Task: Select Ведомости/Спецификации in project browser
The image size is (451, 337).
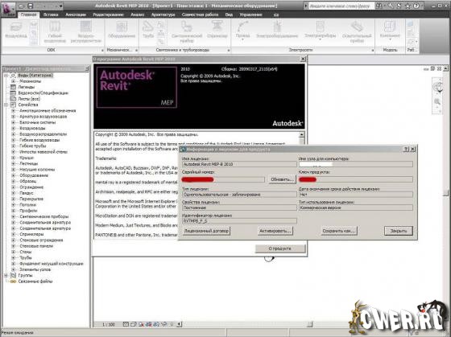Action: pyautogui.click(x=43, y=93)
